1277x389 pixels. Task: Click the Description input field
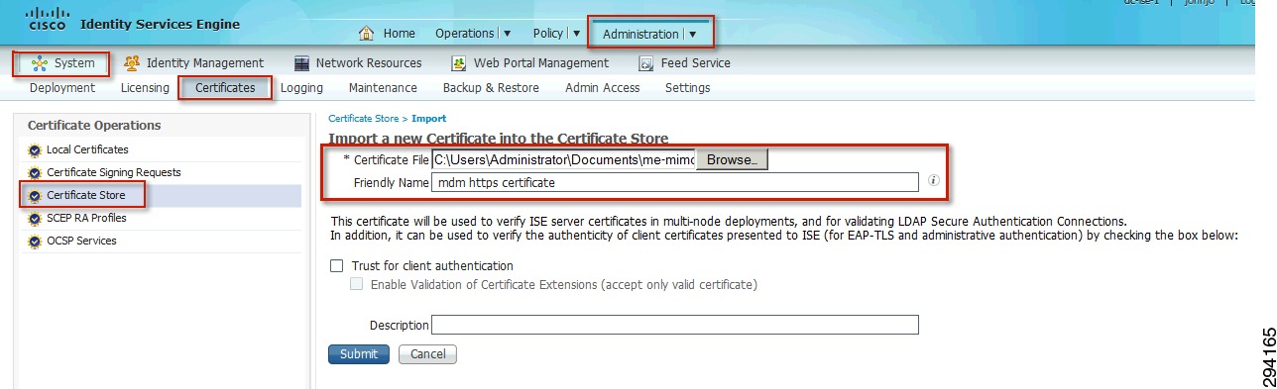click(x=675, y=326)
